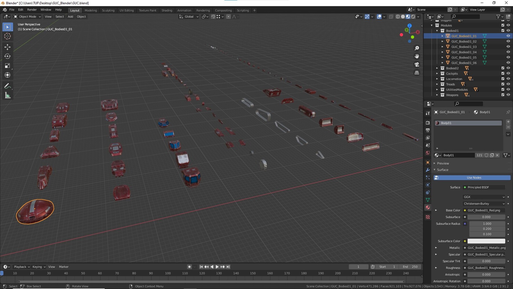Hide the GUC_Bodies01_02 object
The width and height of the screenshot is (513, 289).
pyautogui.click(x=508, y=41)
